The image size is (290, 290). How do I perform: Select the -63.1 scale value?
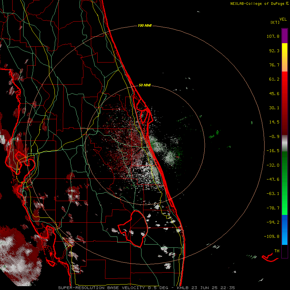coord(273,194)
